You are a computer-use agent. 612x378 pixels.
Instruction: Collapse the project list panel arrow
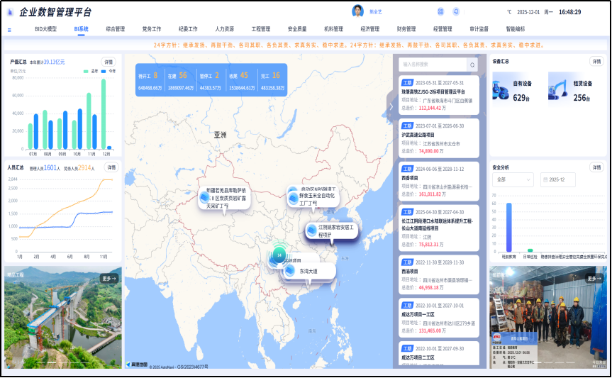[389, 106]
